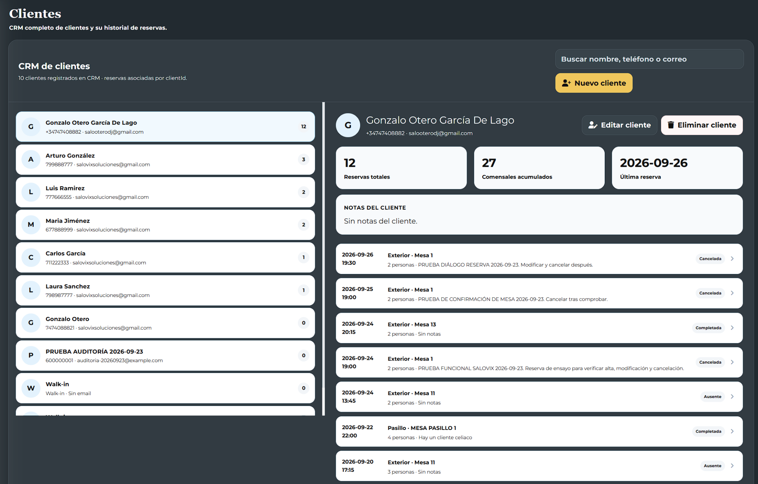Open chevron for 2026-09-24 20:15 Mesa 13
The height and width of the screenshot is (484, 758).
732,328
